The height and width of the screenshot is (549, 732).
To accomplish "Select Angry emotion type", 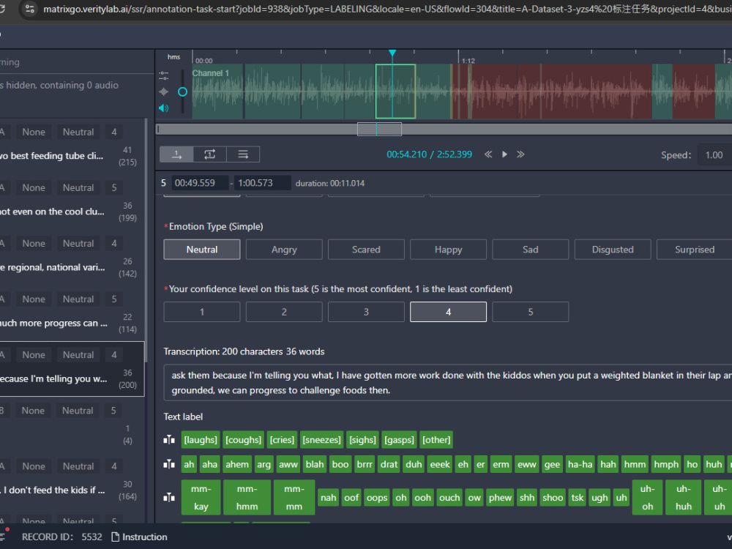I will [284, 250].
